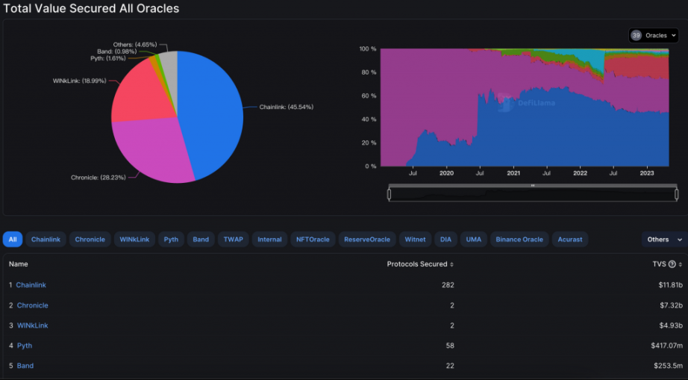Image resolution: width=688 pixels, height=380 pixels.
Task: Click the 282 protocols secured value
Action: click(448, 285)
